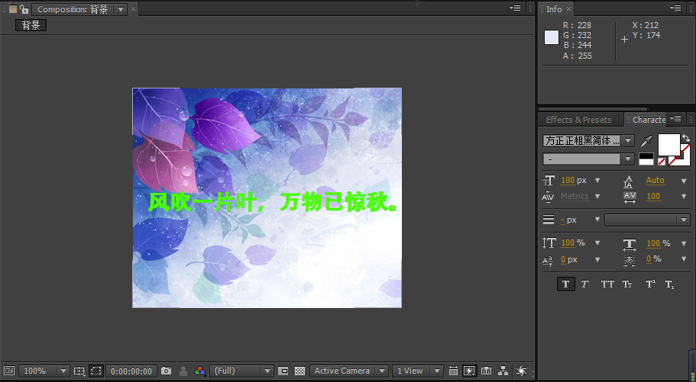Image resolution: width=696 pixels, height=382 pixels.
Task: Toggle Faux Bold text style
Action: click(565, 284)
